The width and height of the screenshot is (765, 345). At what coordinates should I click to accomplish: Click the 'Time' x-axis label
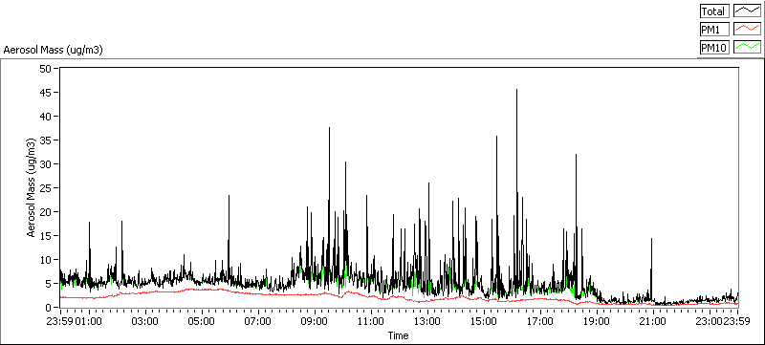click(398, 335)
